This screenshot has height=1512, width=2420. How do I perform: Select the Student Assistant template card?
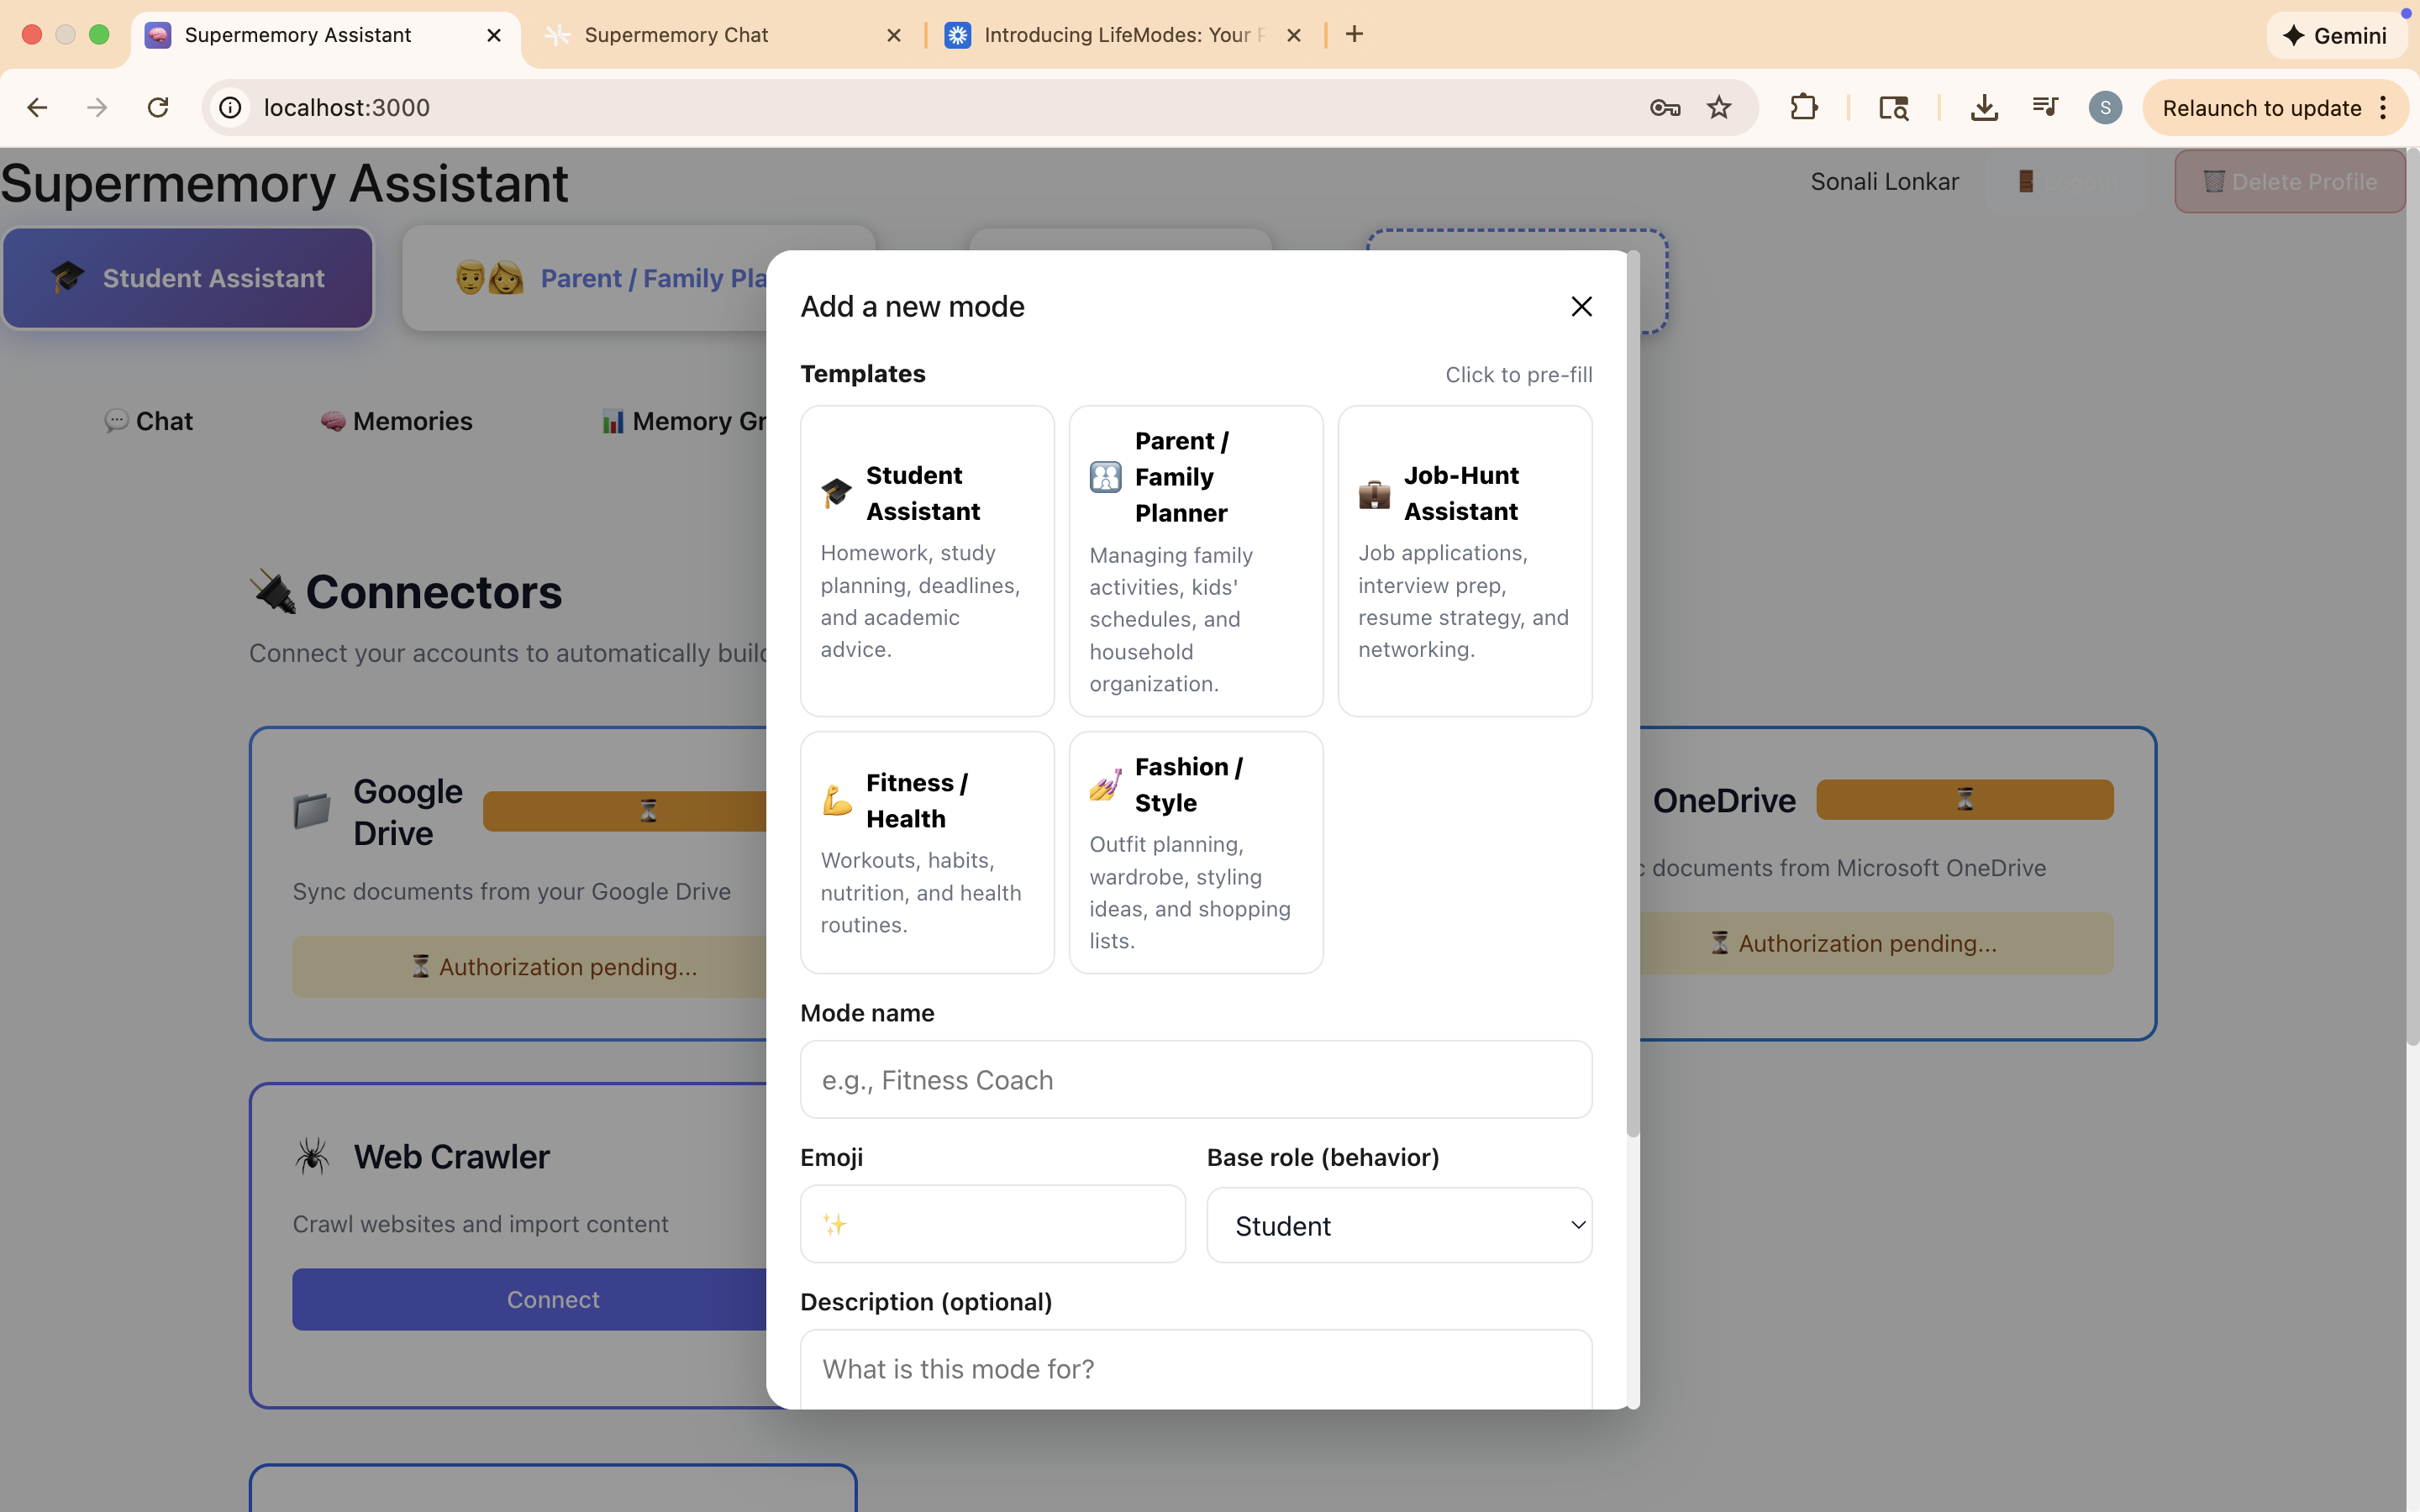(x=926, y=560)
